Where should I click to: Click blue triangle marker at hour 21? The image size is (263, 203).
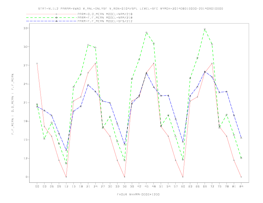[x=88, y=85]
